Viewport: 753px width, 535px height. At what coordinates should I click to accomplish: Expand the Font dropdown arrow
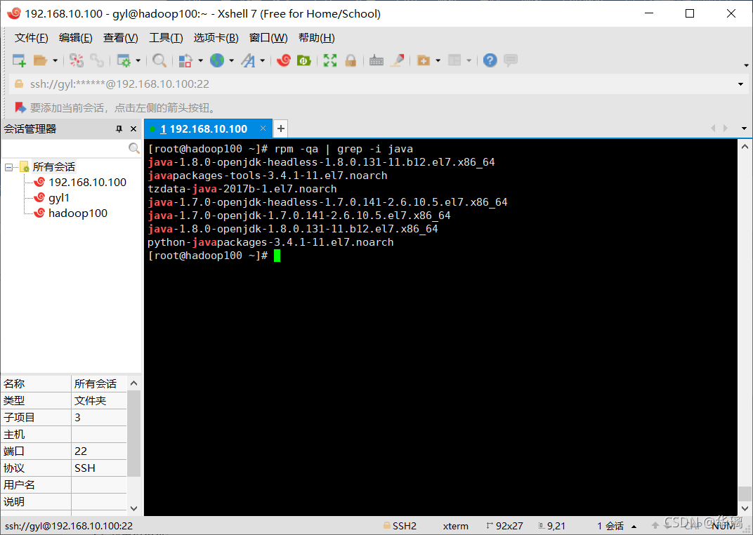[x=263, y=60]
